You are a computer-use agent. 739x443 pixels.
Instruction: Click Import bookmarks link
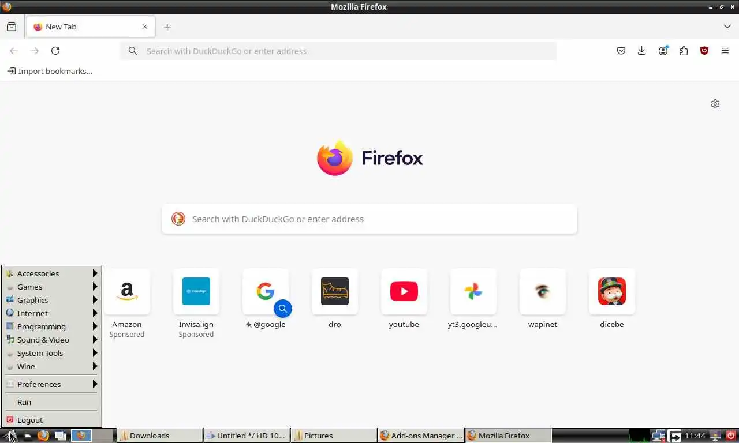(50, 71)
